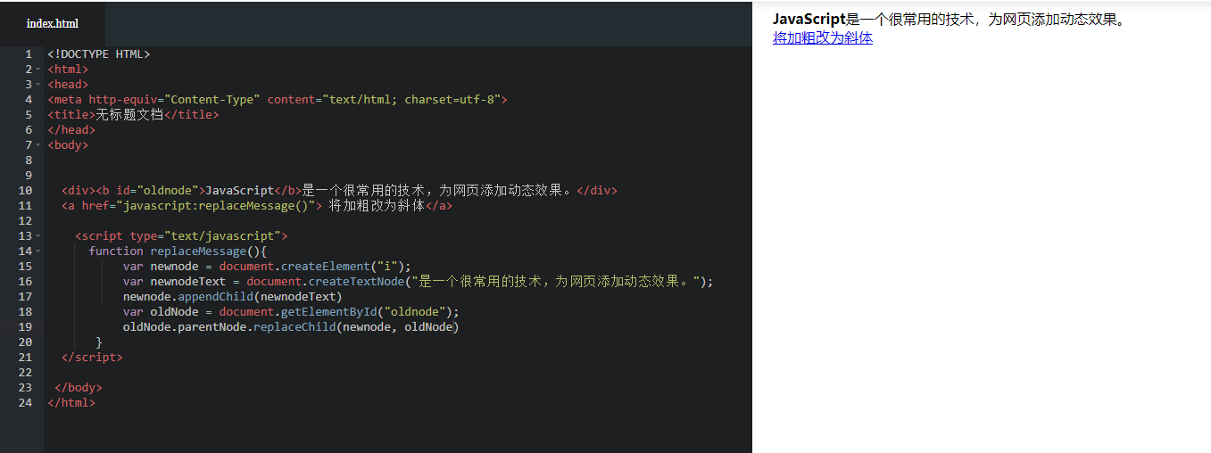Click the getElementById("oldnode") call
The height and width of the screenshot is (453, 1211).
point(367,312)
